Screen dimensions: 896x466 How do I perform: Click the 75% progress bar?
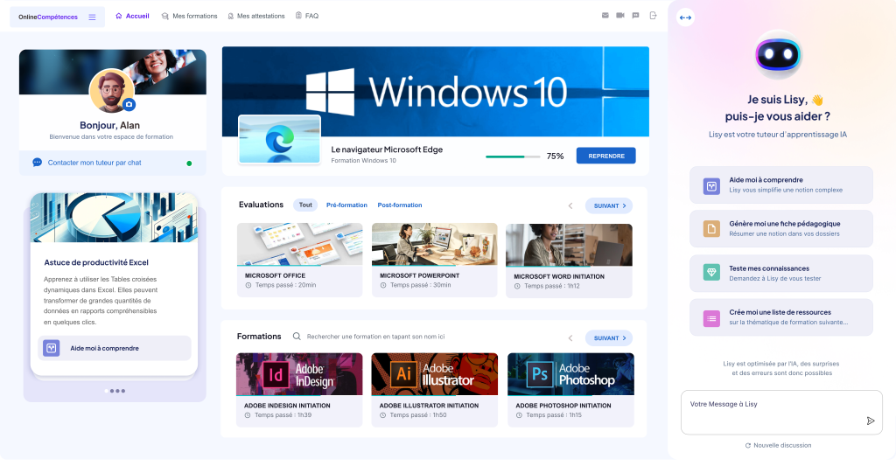pyautogui.click(x=513, y=156)
